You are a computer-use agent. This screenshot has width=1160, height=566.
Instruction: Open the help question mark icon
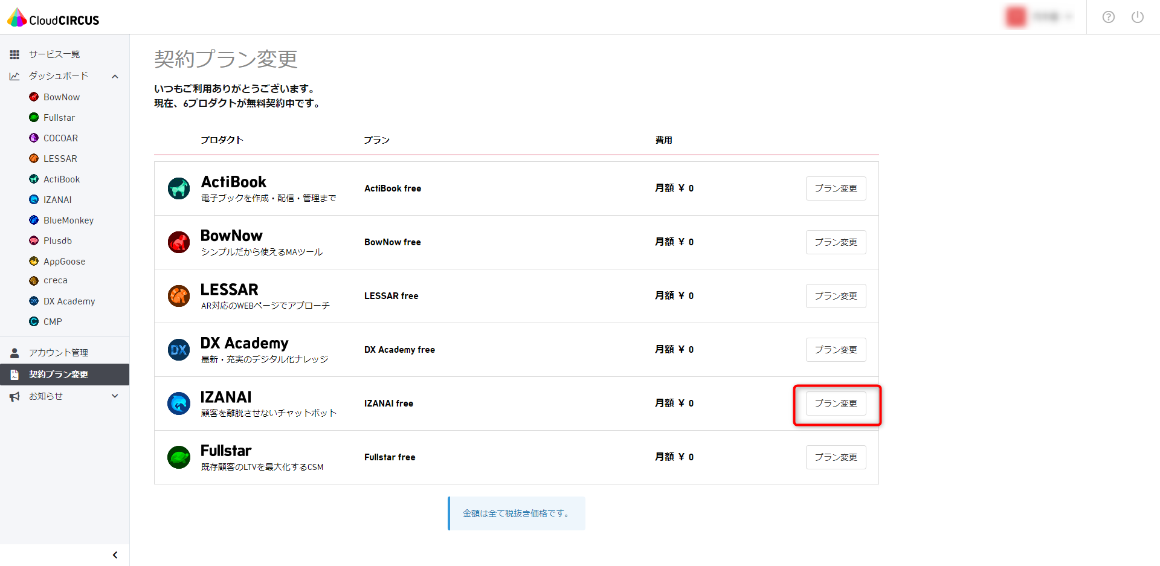click(1108, 17)
